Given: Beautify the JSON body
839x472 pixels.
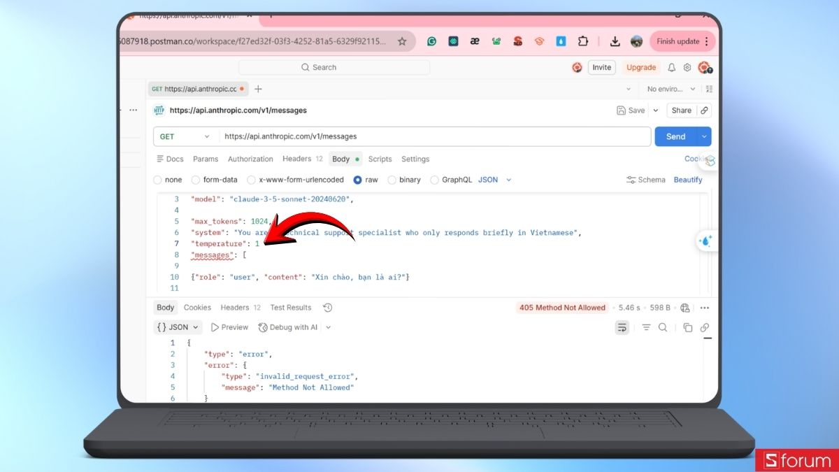Looking at the screenshot, I should tap(688, 180).
